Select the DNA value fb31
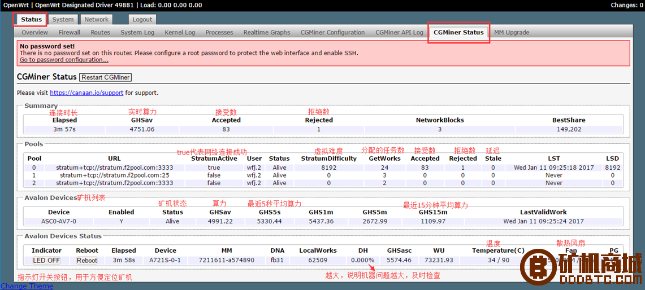Viewport: 645px width, 290px height. pyautogui.click(x=277, y=261)
